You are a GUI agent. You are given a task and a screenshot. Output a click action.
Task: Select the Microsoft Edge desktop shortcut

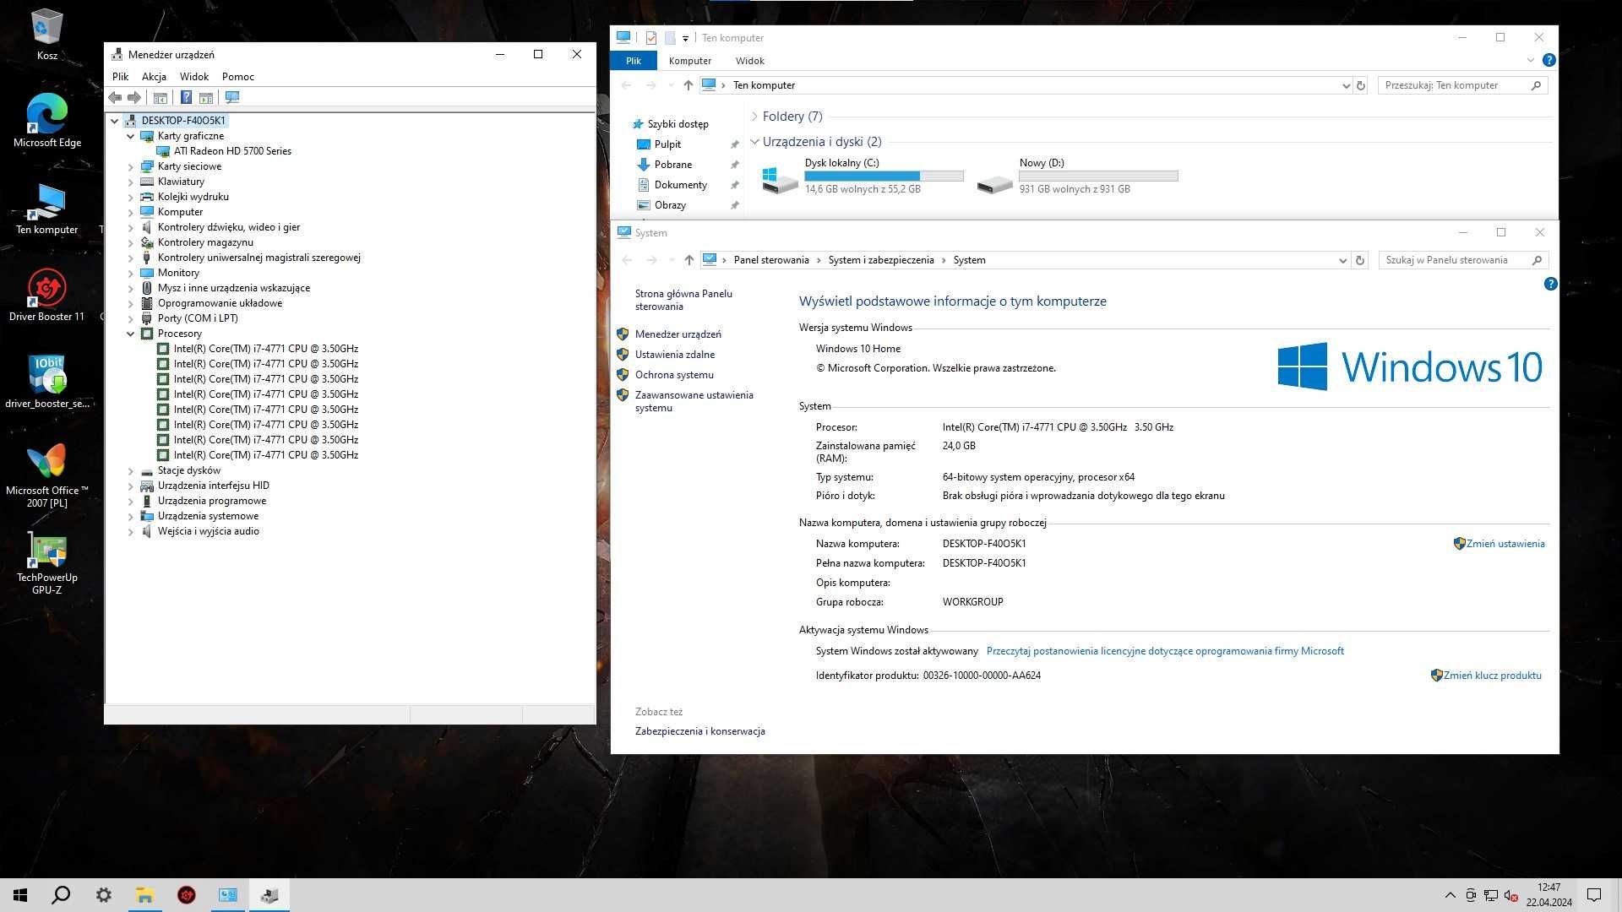tap(46, 120)
